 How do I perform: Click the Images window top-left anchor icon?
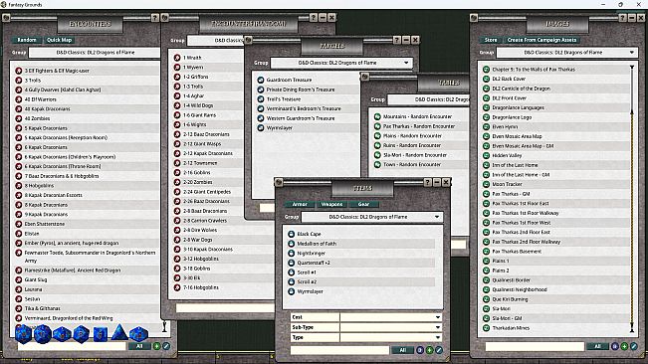474,18
